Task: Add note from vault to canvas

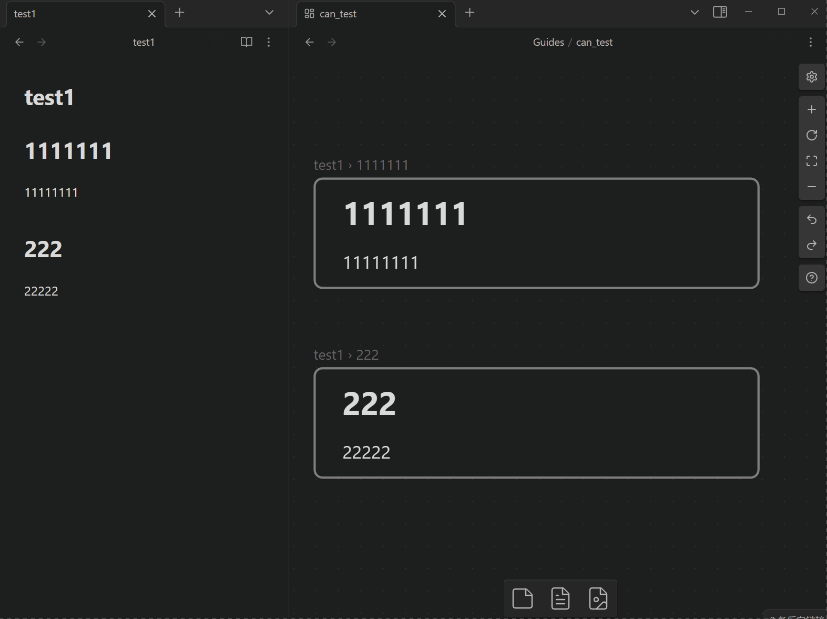Action: [560, 598]
